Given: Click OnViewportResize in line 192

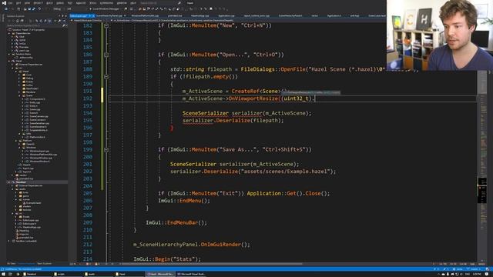Looking at the screenshot, I should [x=253, y=98].
